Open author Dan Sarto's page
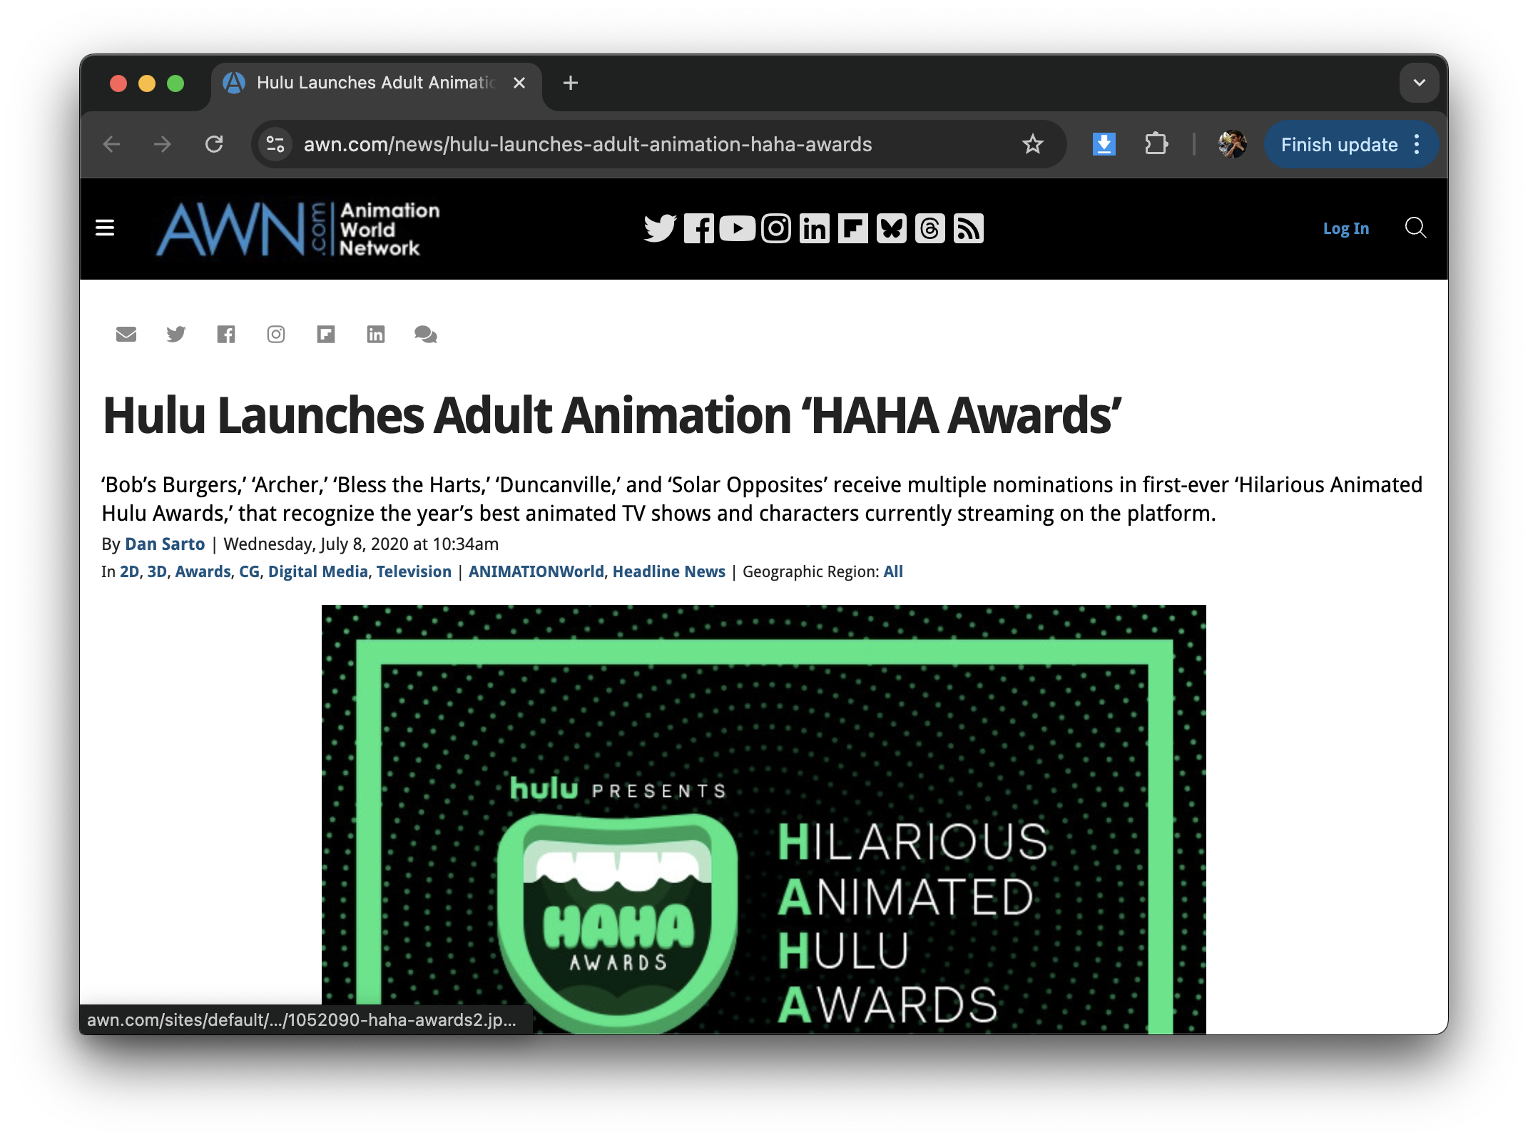This screenshot has height=1140, width=1528. pos(165,544)
